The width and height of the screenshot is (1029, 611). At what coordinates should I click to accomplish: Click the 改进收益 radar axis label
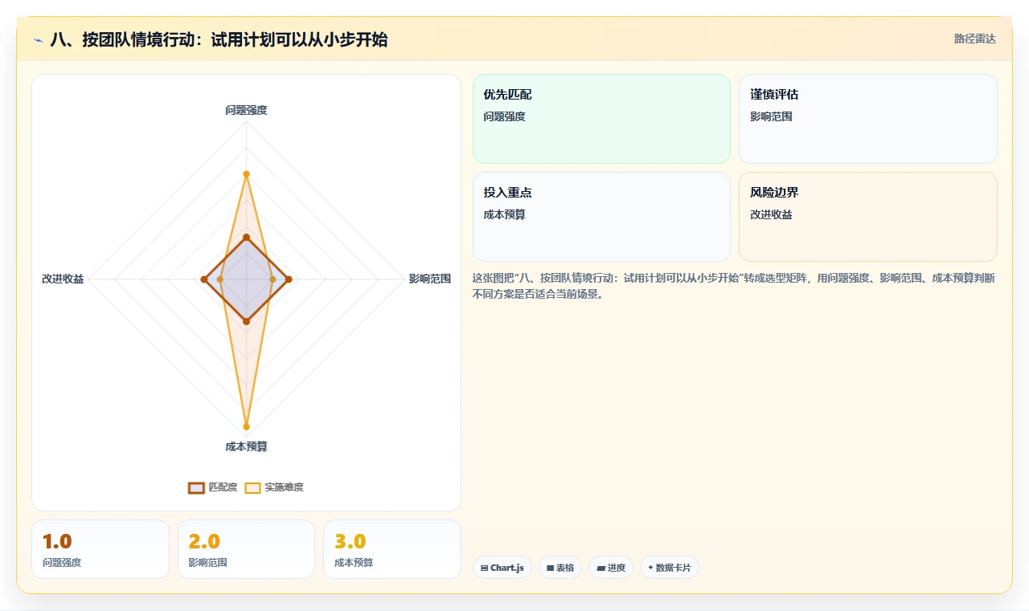click(63, 279)
